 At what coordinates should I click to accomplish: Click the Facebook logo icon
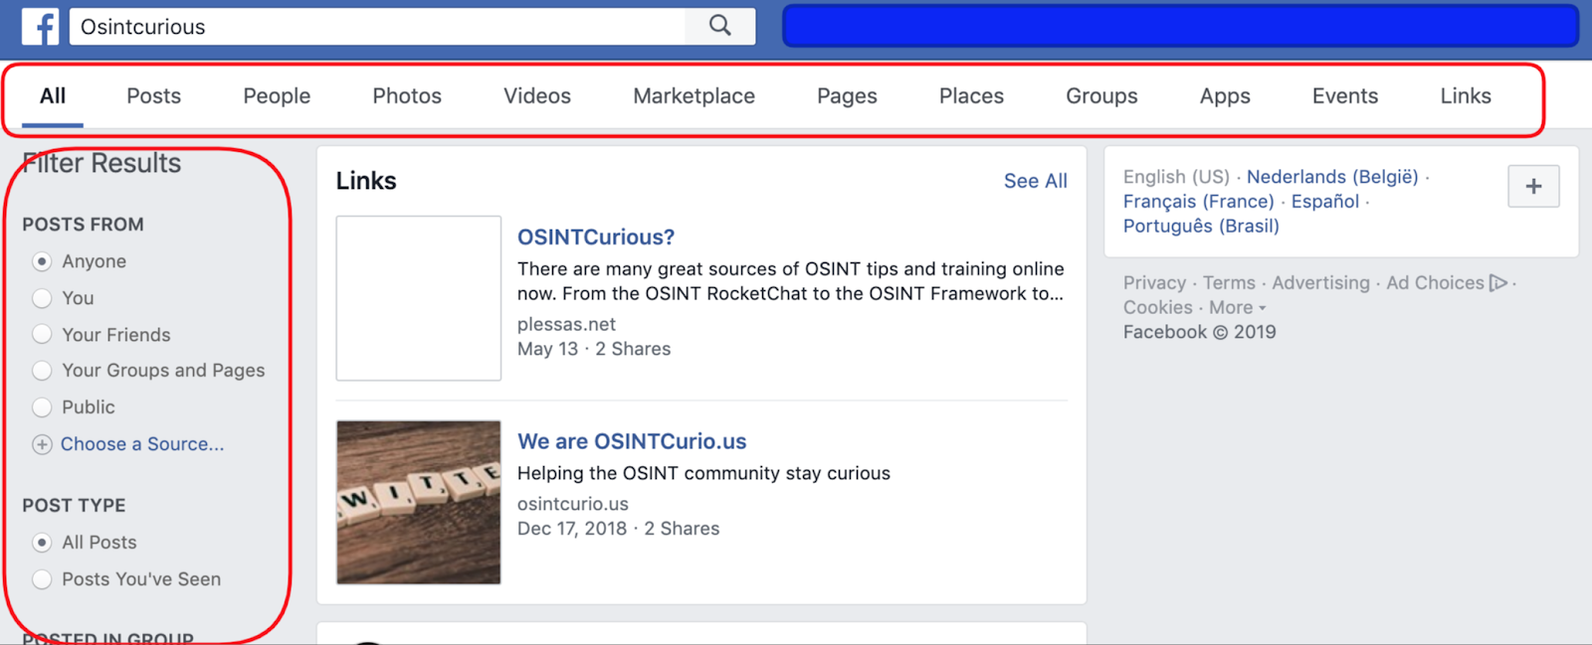[x=41, y=27]
